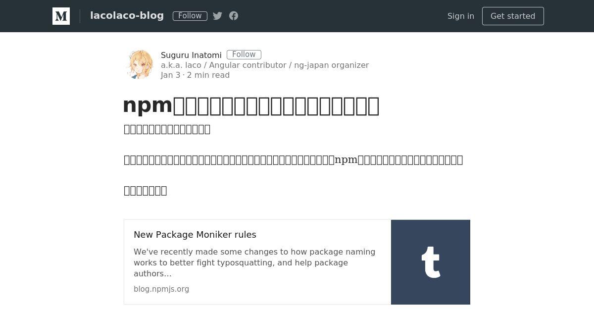Click the 2 min read label

tap(208, 75)
